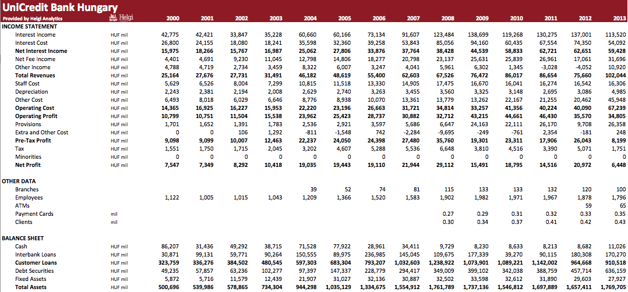Select the Other Income row label
Image resolution: width=628 pixels, height=292 pixels.
coord(33,67)
